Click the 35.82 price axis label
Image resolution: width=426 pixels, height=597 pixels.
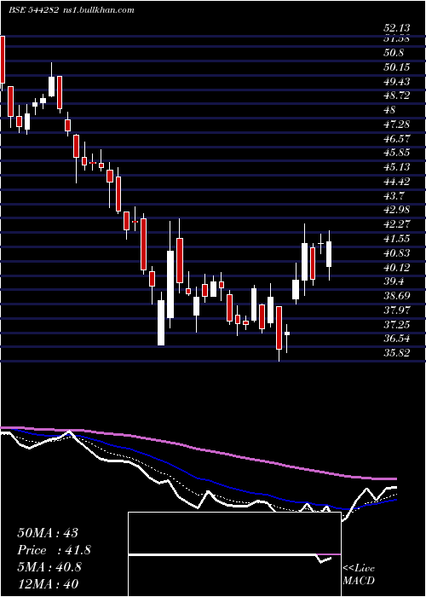point(397,353)
